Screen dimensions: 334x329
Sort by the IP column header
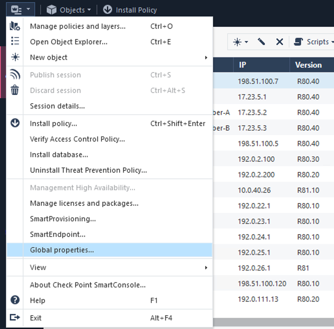pyautogui.click(x=261, y=65)
